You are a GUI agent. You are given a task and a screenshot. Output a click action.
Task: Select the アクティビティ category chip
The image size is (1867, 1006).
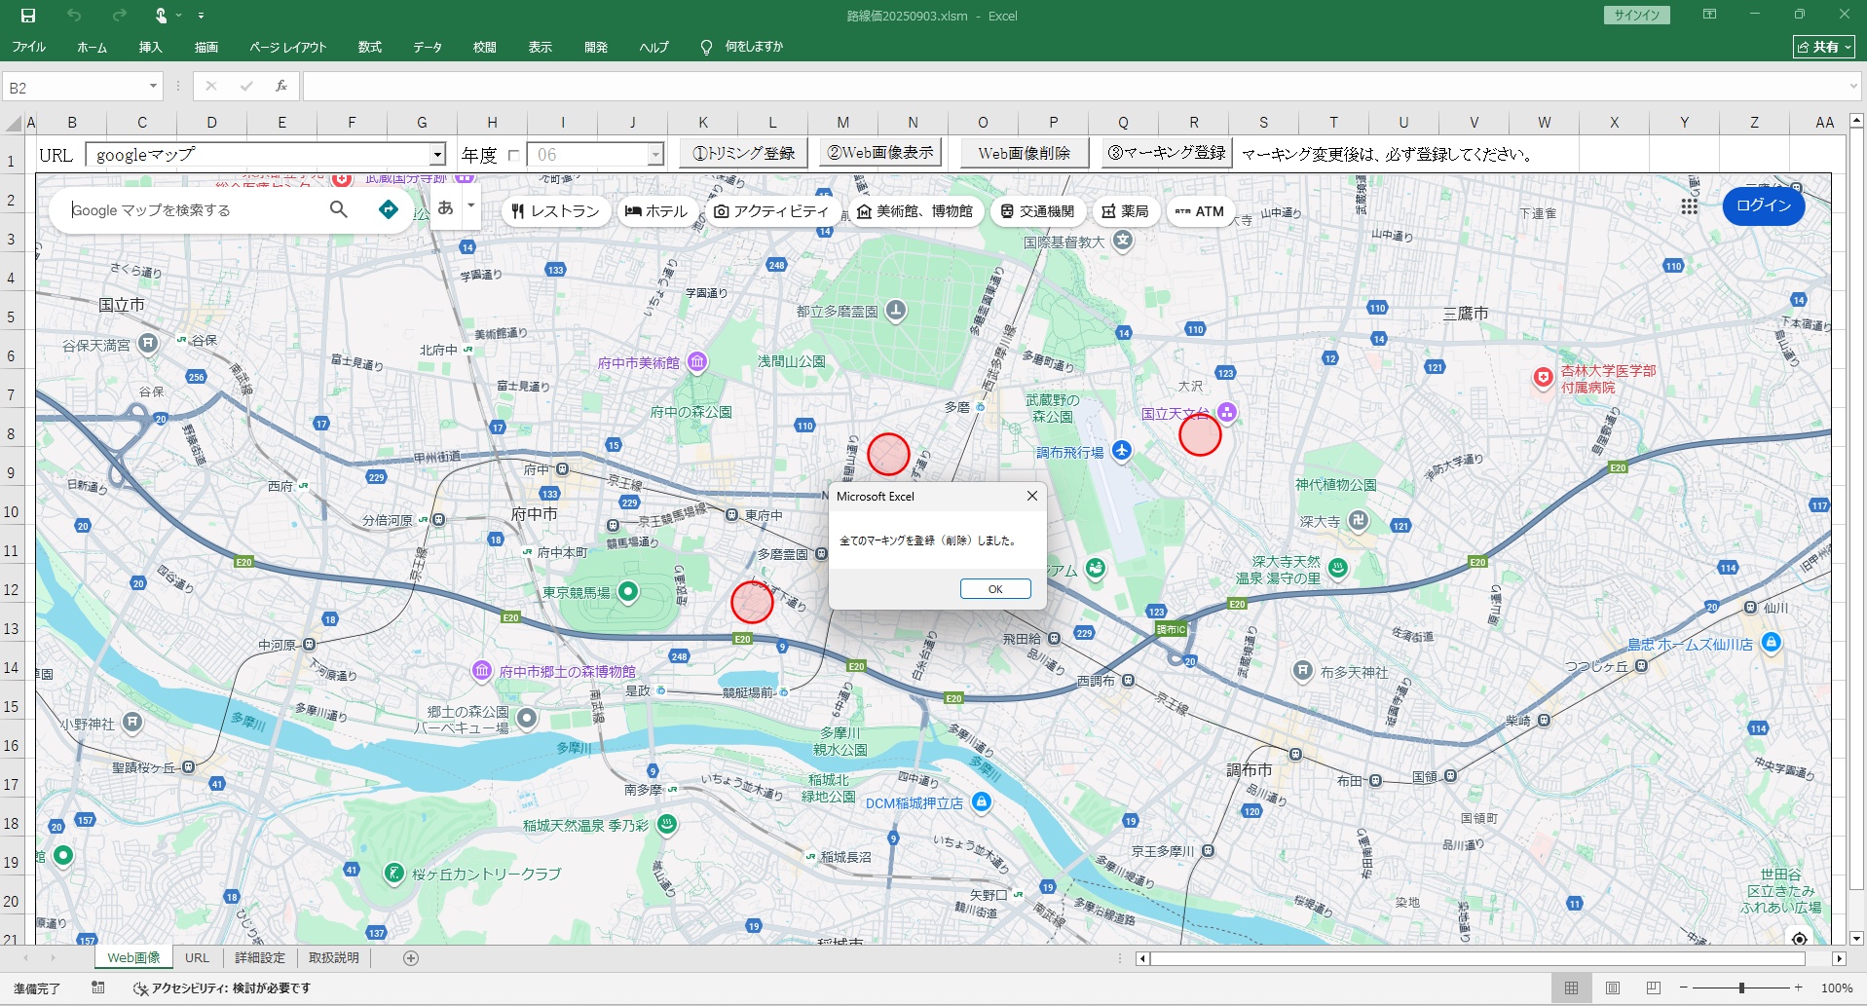[771, 211]
